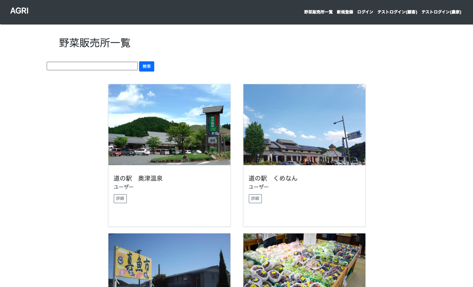Open the 野菜販売所一覧 navigation link
Image resolution: width=473 pixels, height=287 pixels.
(318, 12)
